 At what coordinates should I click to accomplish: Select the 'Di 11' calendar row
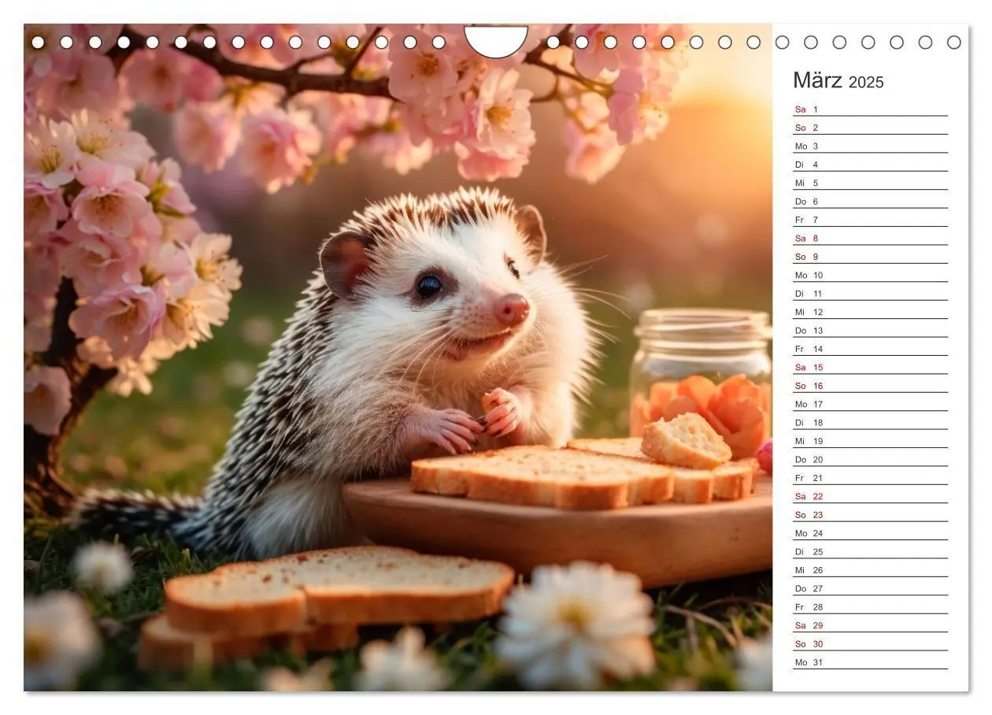[870, 293]
